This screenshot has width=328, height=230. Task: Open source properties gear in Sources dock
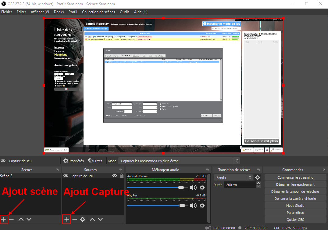point(83,219)
